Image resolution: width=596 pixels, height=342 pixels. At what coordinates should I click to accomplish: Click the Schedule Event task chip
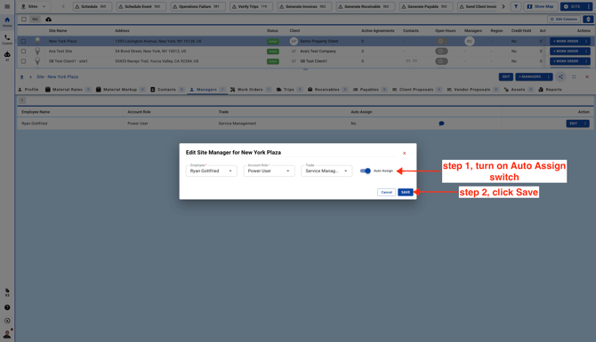pos(141,6)
